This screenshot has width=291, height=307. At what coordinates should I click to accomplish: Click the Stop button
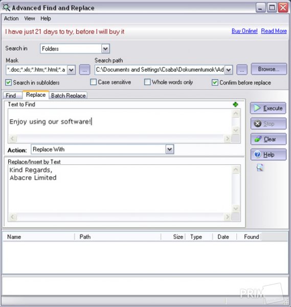tap(268, 123)
